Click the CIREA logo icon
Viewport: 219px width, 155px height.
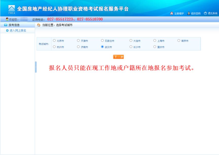tap(12, 9)
